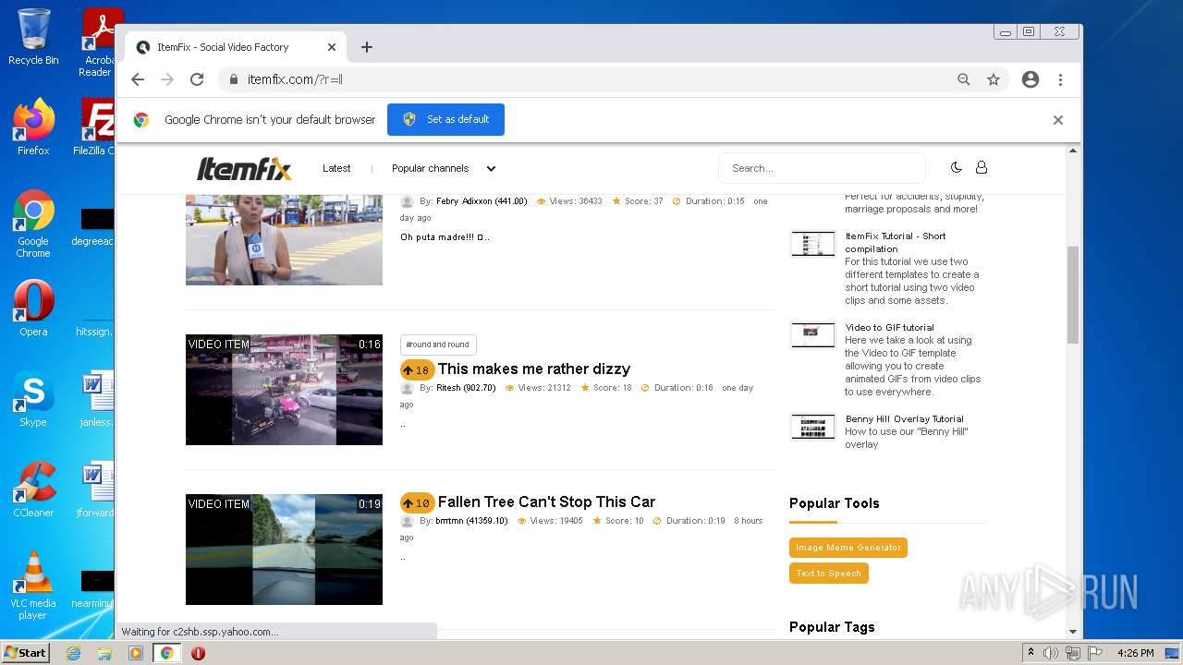Viewport: 1183px width, 665px height.
Task: Open a new tab with the plus button
Action: click(x=367, y=47)
